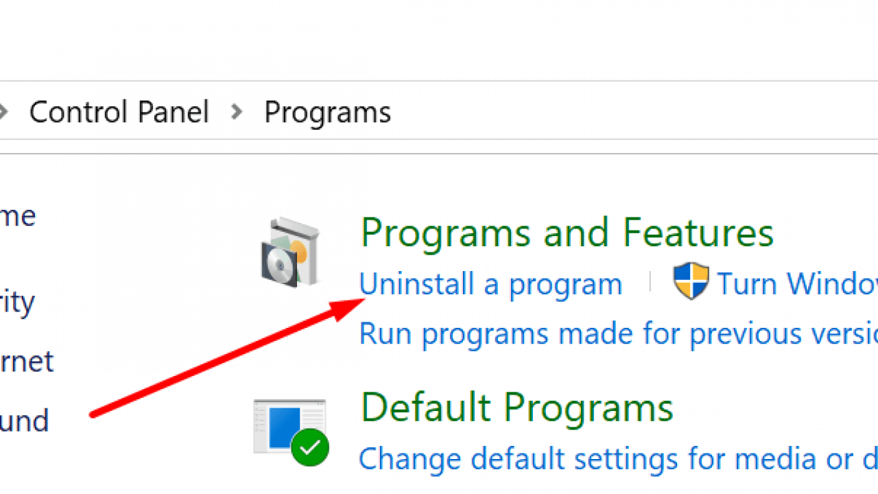Screen dimensions: 878x494
Task: Click the Programs and Features box icon
Action: tap(290, 252)
